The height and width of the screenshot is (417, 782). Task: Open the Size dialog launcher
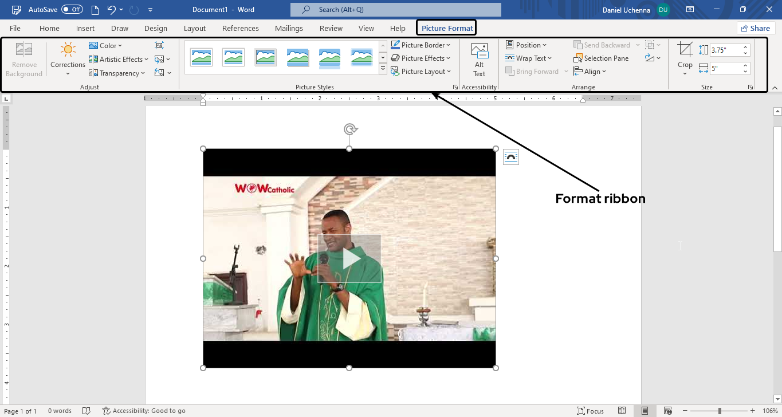tap(750, 86)
